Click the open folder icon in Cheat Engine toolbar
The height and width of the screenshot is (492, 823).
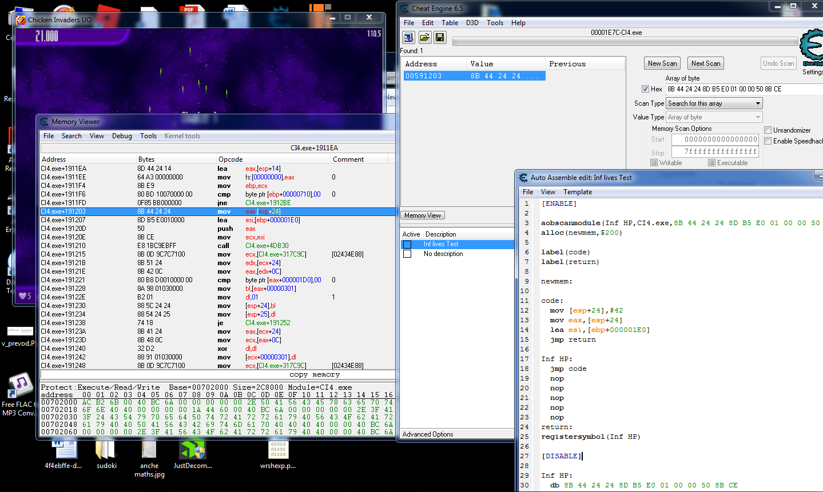[x=424, y=37]
